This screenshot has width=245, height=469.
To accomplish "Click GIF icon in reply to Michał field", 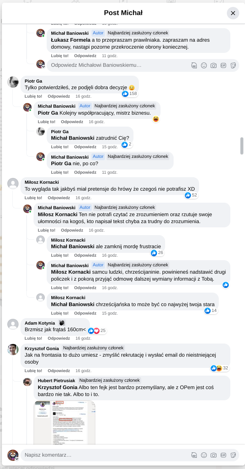I will pyautogui.click(x=223, y=66).
